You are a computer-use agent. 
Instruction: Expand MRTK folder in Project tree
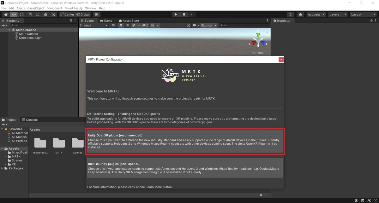(x=6, y=156)
